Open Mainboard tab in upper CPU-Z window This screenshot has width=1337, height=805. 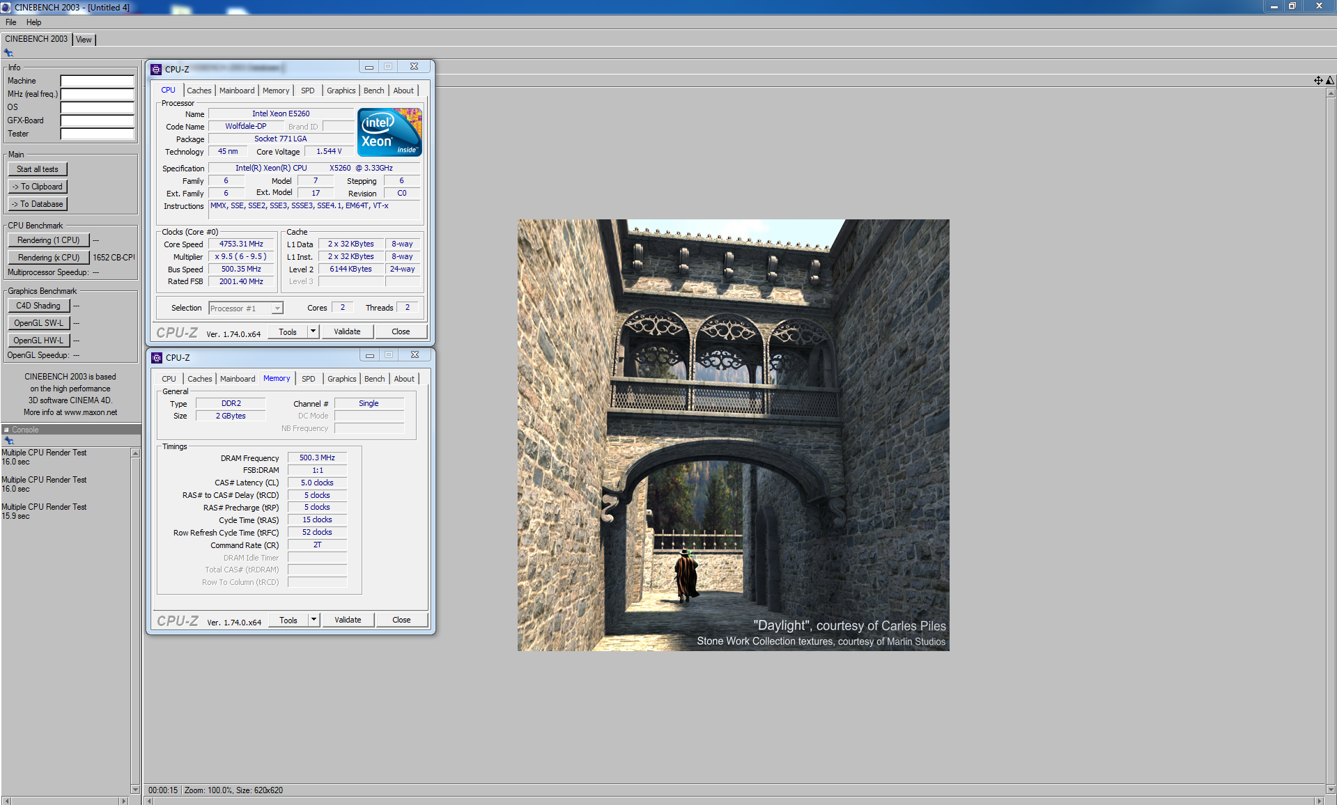(x=237, y=91)
